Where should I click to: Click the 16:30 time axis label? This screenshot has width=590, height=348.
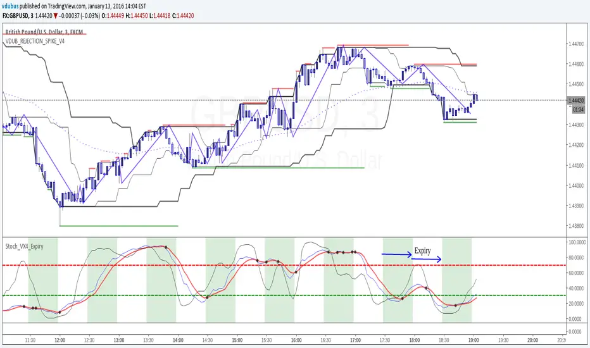(x=326, y=340)
